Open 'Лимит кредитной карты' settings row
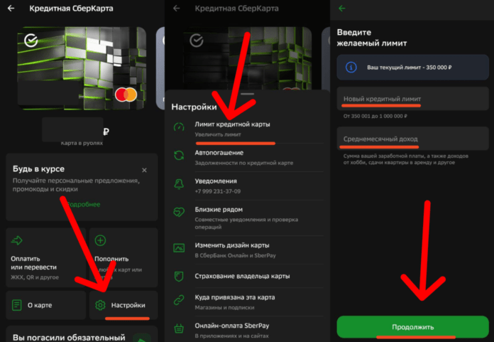494x342 pixels. (x=247, y=129)
